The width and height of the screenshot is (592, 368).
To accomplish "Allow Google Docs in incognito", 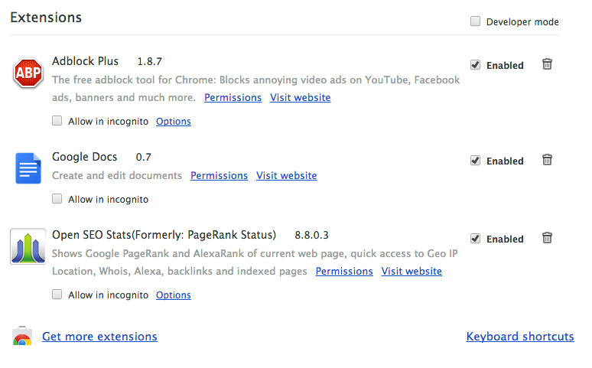I will coord(57,199).
